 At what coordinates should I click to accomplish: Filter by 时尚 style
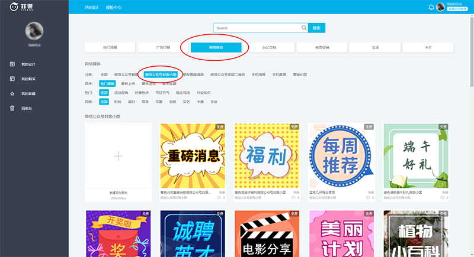tap(117, 102)
